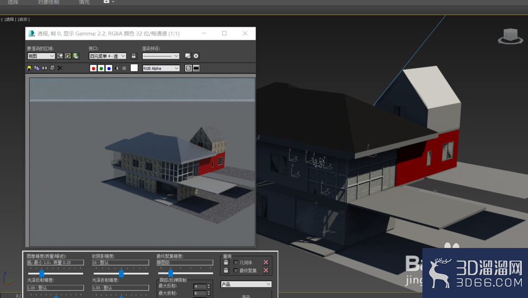
Task: Click the white color swatch
Action: coord(134,68)
